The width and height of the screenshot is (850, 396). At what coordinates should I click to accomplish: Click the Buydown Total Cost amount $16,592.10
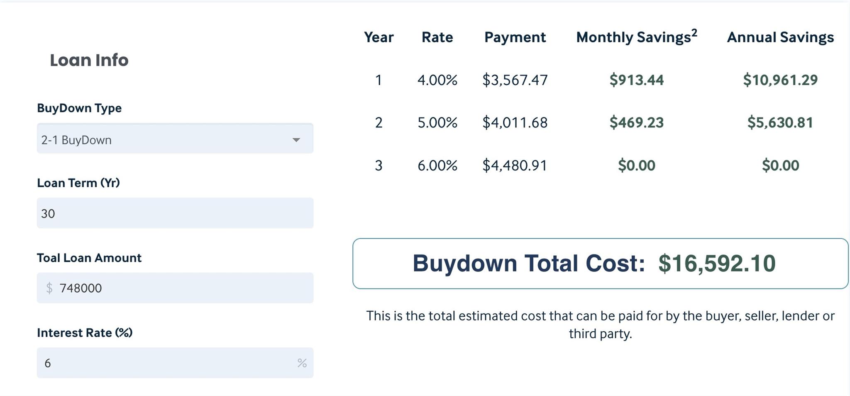[x=717, y=263]
